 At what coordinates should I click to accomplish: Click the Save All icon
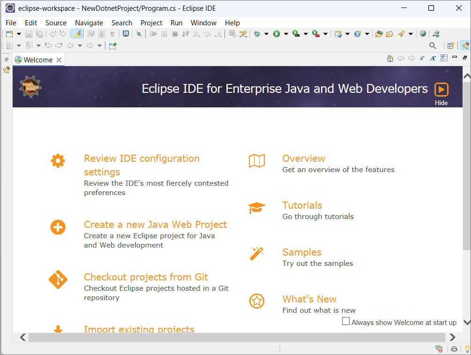point(39,34)
